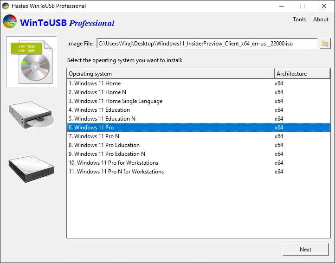Click the WinToUSB globe logo
The width and height of the screenshot is (335, 263).
tap(10, 21)
